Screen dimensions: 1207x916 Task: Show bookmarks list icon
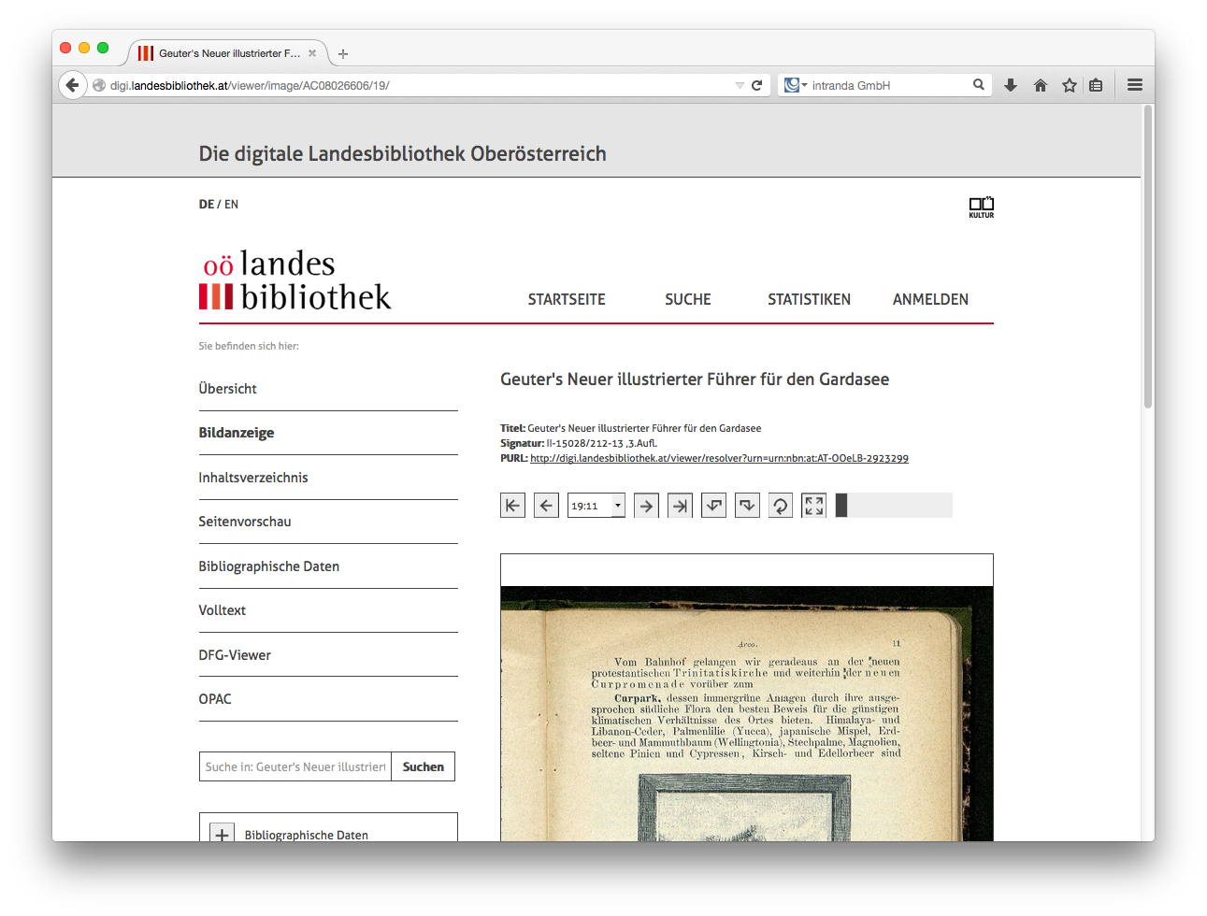(1096, 85)
